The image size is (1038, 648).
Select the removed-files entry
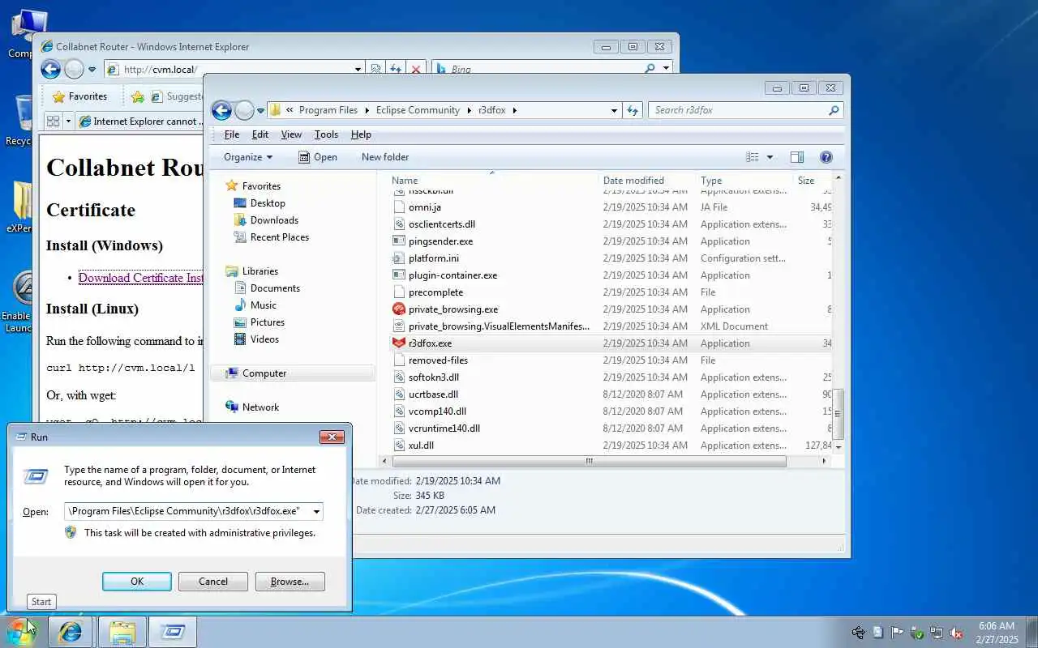point(612,360)
